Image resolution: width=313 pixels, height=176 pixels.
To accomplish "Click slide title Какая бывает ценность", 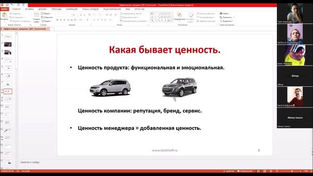I will tap(165, 50).
